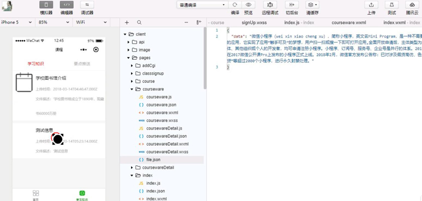
Task: Click the add new file plus icon
Action: coord(127,23)
